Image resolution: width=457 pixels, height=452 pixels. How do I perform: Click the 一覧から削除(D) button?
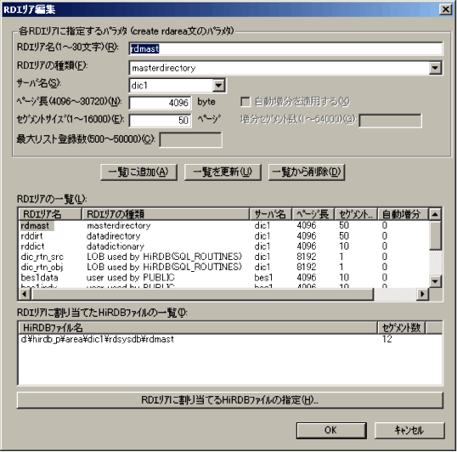click(x=307, y=172)
